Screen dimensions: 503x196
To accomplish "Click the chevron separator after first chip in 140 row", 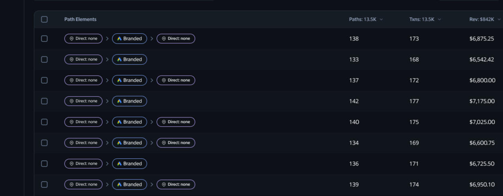I will tap(107, 122).
